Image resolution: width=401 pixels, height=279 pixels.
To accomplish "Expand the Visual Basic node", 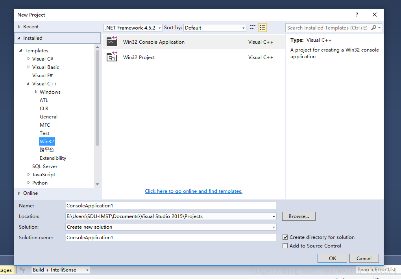I will [x=28, y=67].
